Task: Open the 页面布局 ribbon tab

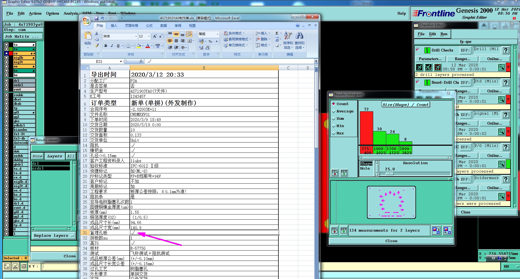Action: pos(132,26)
